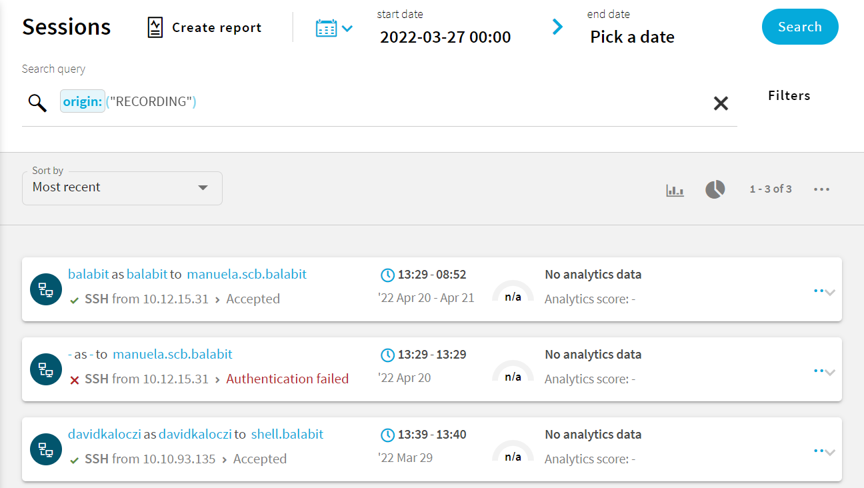864x488 pixels.
Task: Click the red X icon before Authentication failed SSH
Action: (x=75, y=380)
